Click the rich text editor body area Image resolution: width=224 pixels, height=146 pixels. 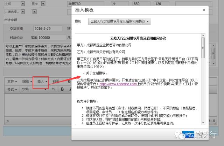point(38,105)
